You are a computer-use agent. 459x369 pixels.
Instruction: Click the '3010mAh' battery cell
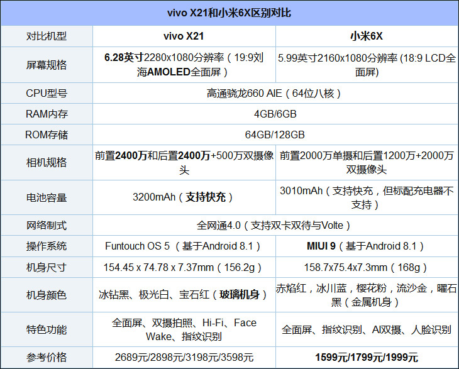tap(367, 197)
